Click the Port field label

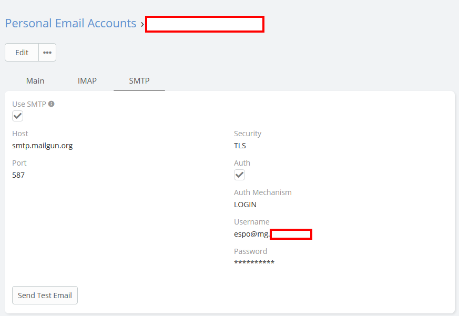coord(19,163)
